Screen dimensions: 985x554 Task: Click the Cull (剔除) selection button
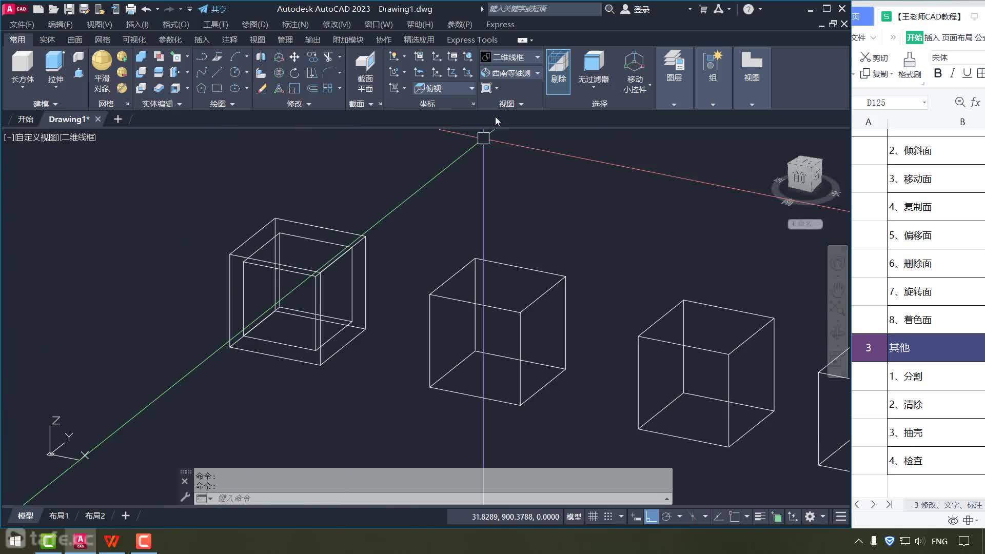[558, 72]
